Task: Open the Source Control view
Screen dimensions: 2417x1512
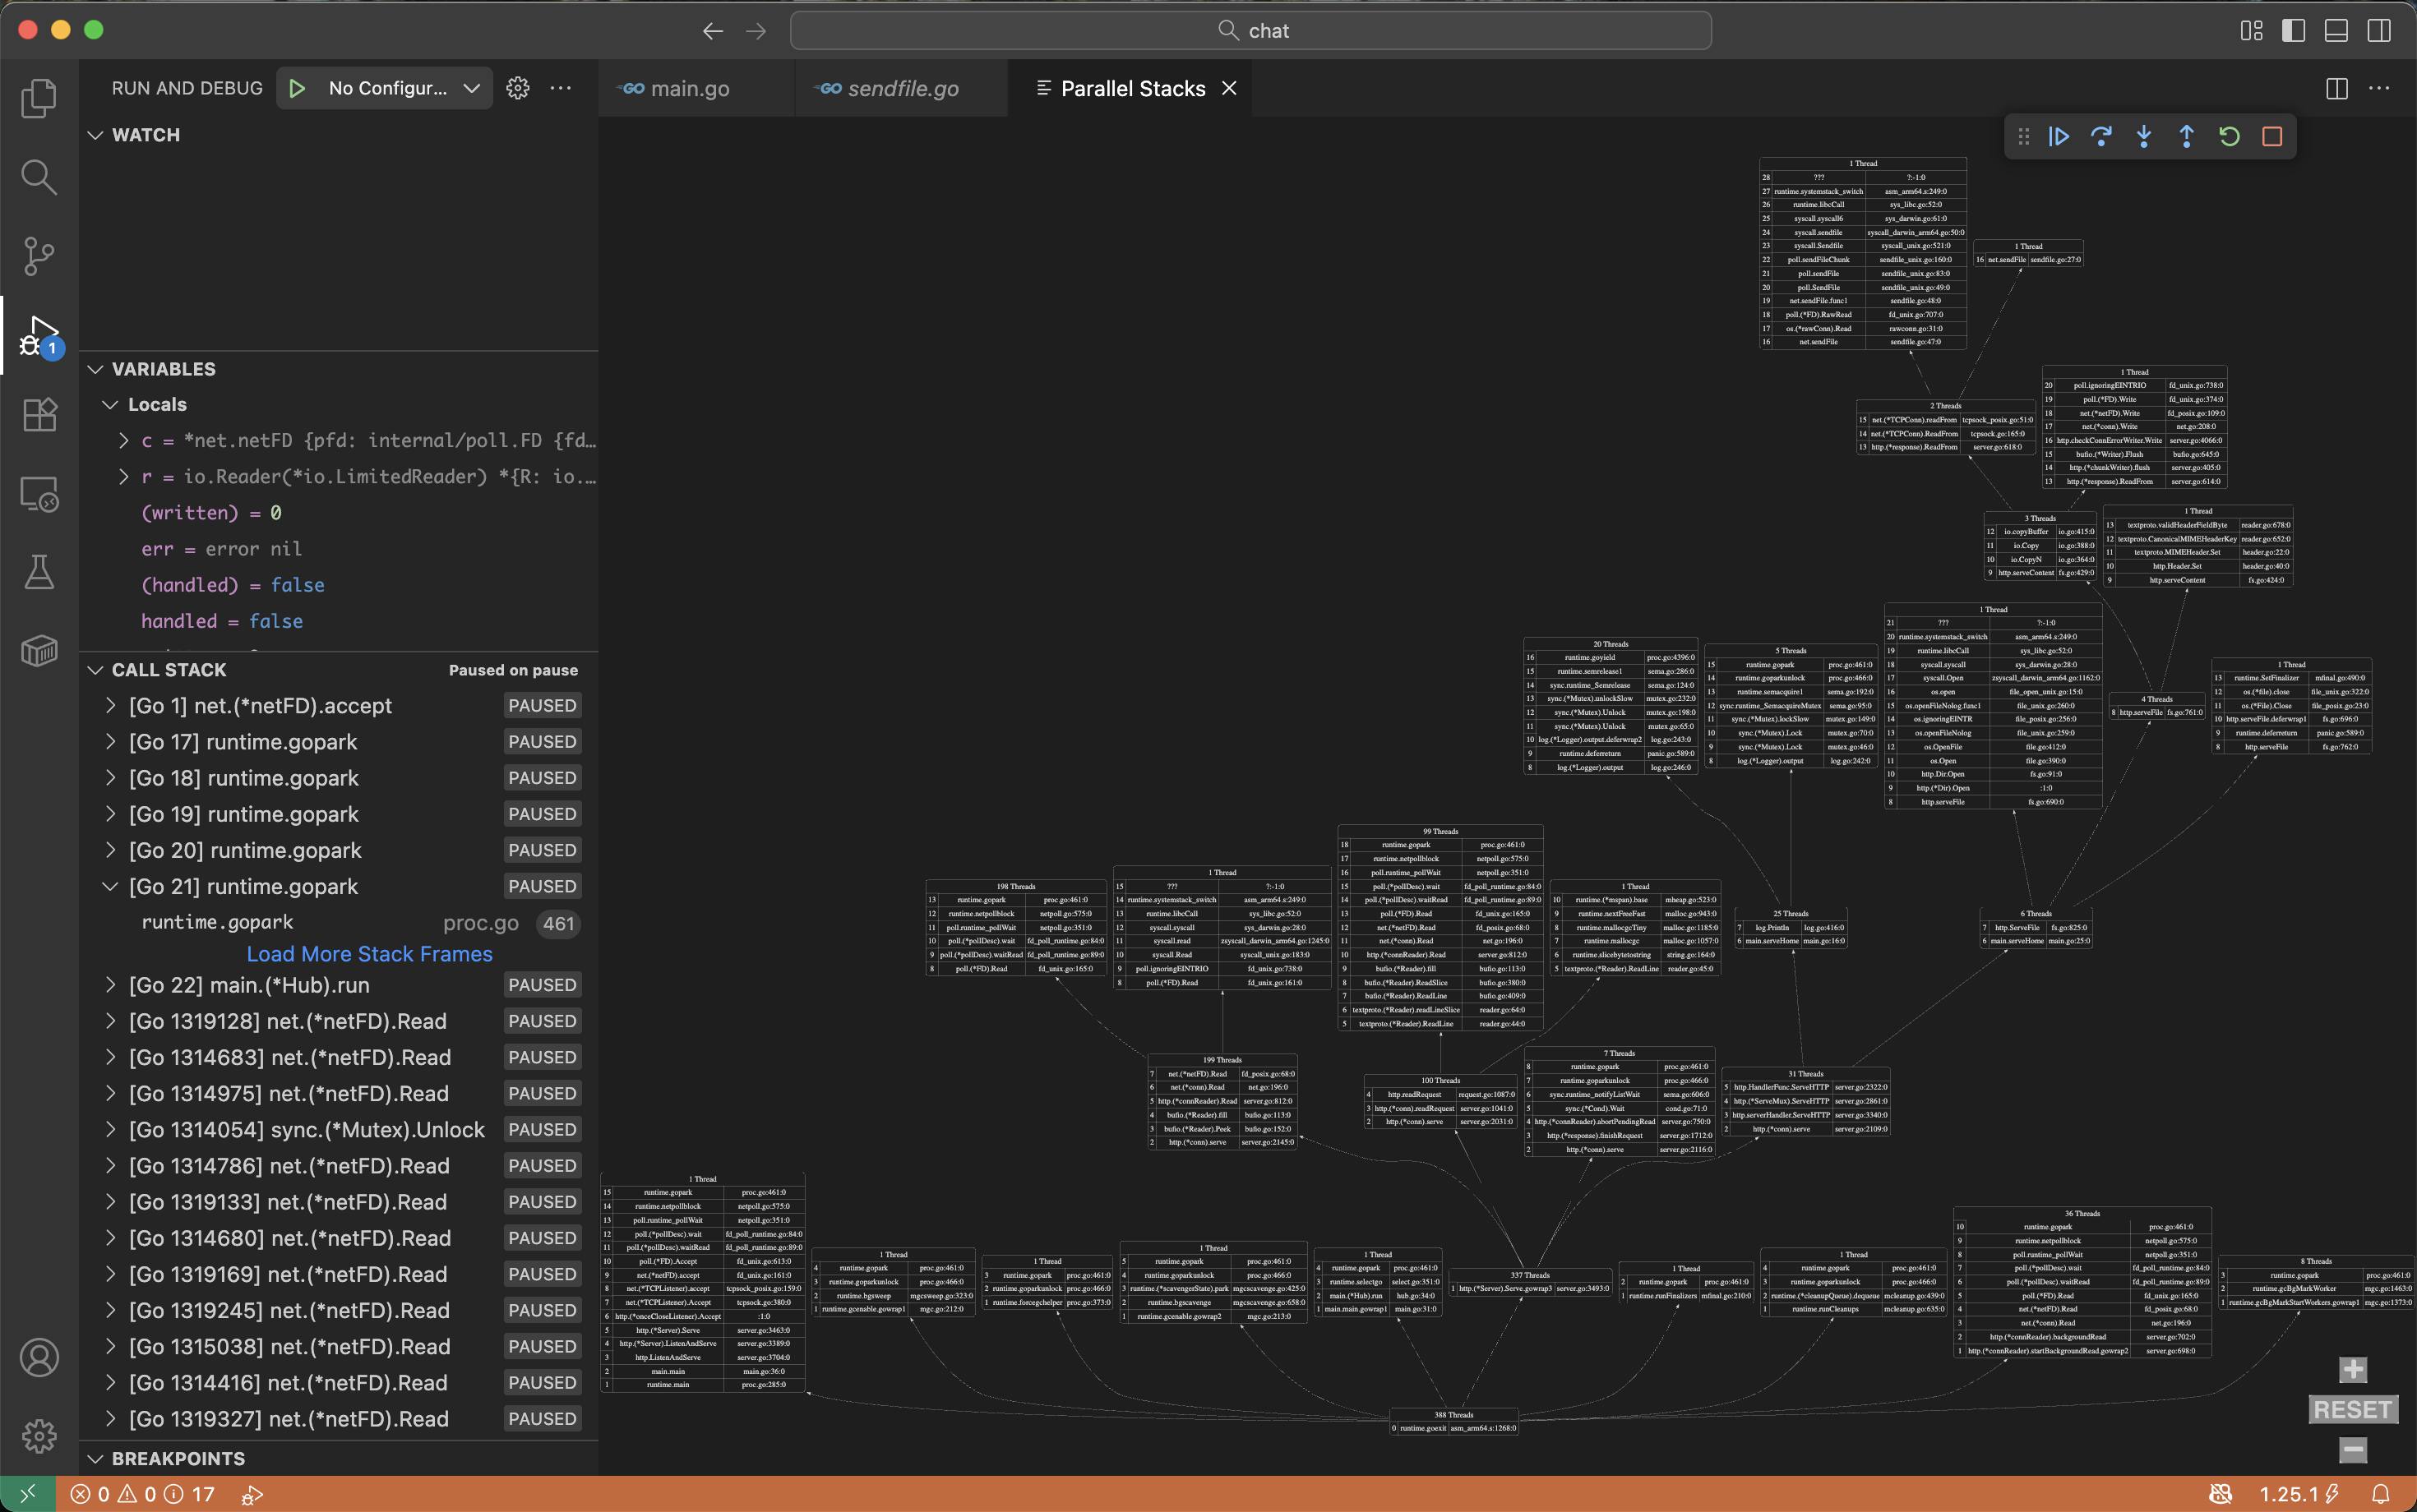Action: click(38, 256)
